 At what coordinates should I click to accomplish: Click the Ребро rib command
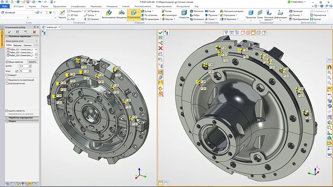(x=195, y=15)
